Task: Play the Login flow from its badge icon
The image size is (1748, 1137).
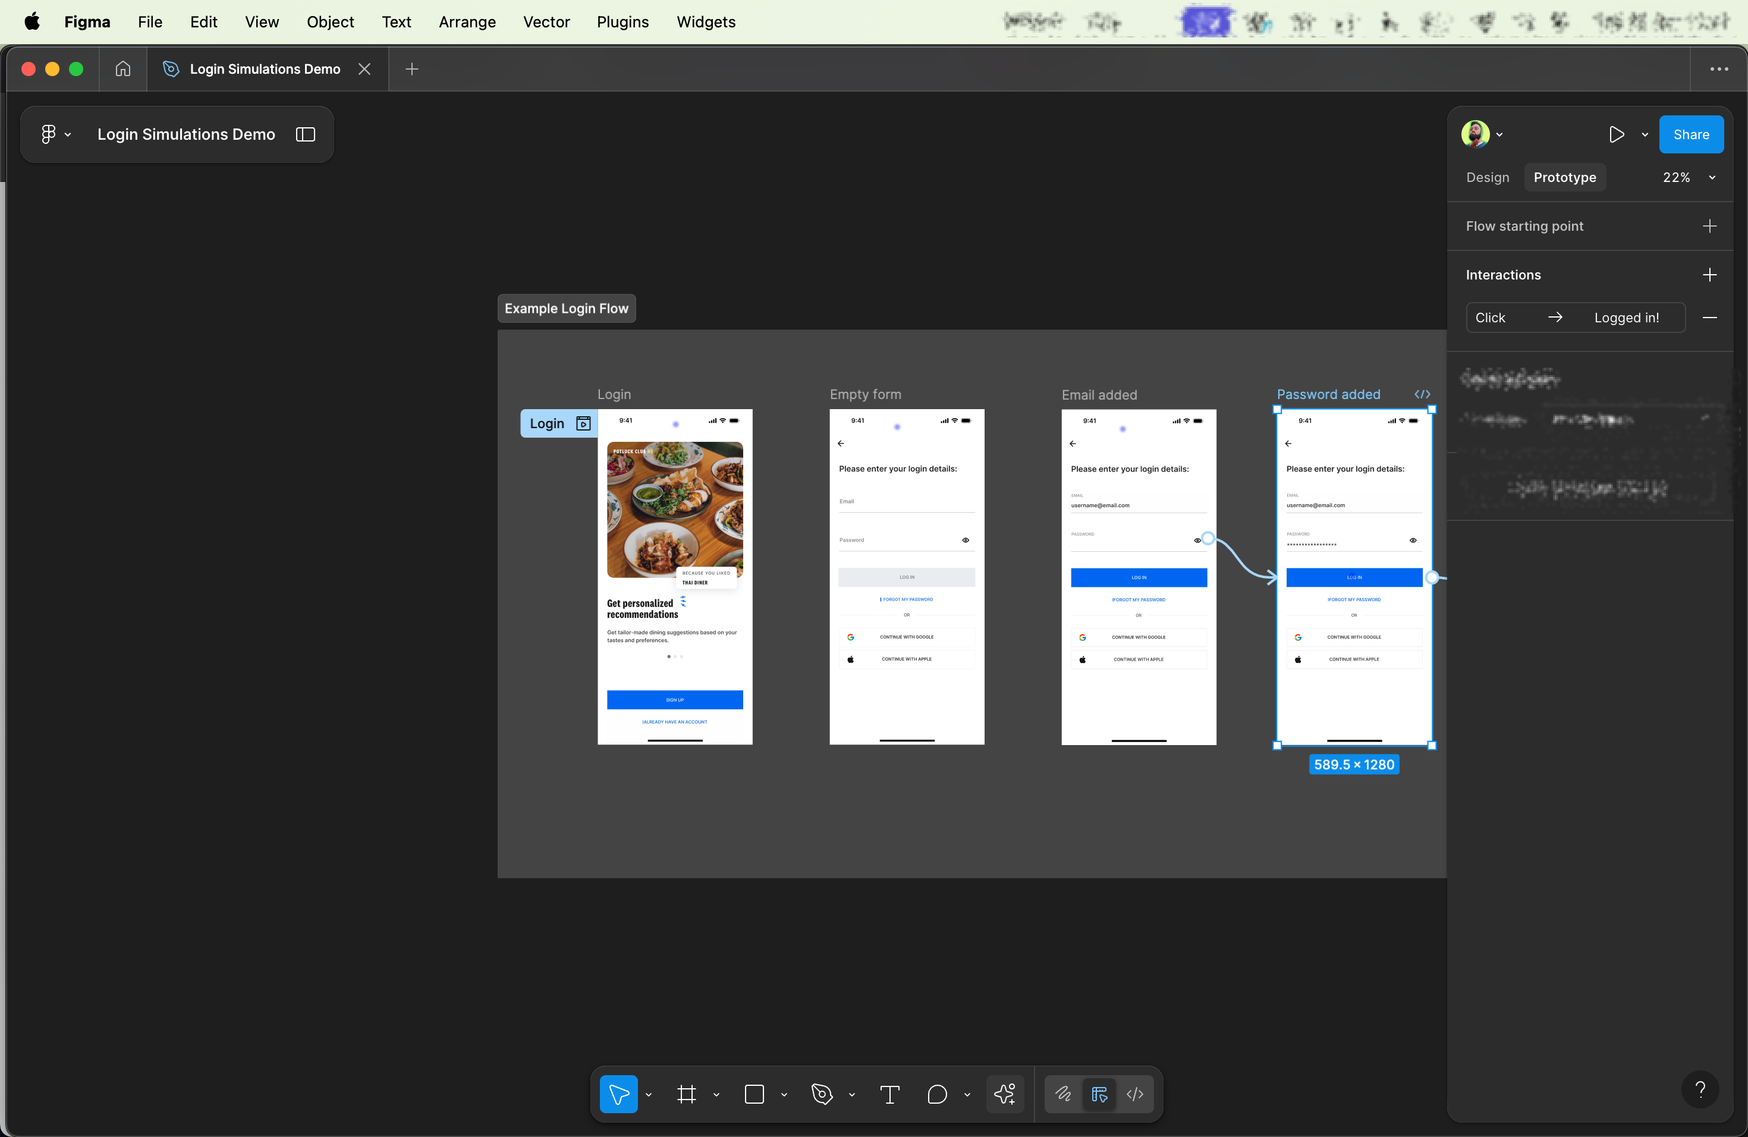Action: pos(583,423)
